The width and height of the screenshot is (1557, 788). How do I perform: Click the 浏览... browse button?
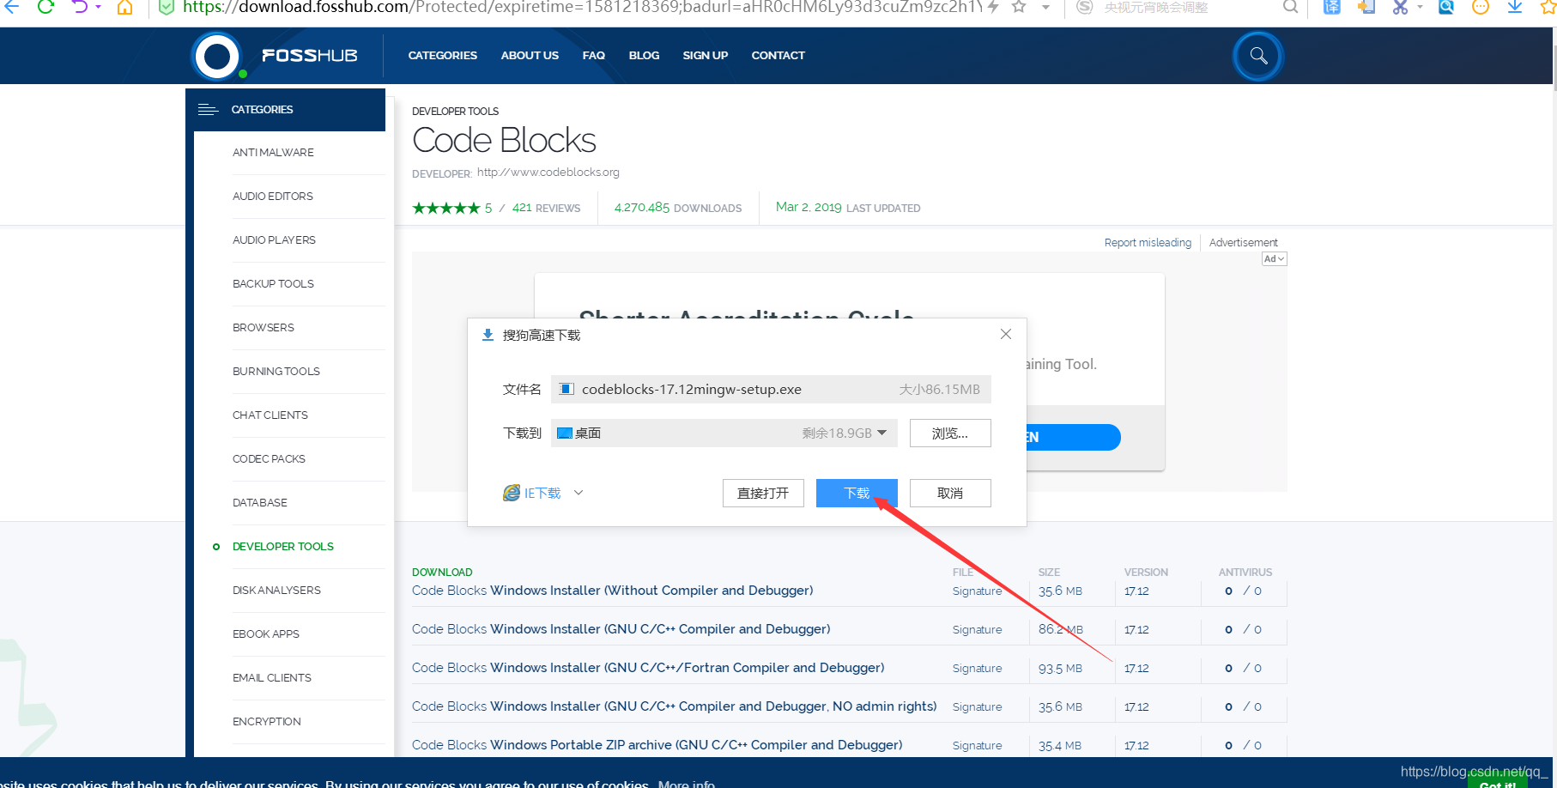click(x=950, y=433)
